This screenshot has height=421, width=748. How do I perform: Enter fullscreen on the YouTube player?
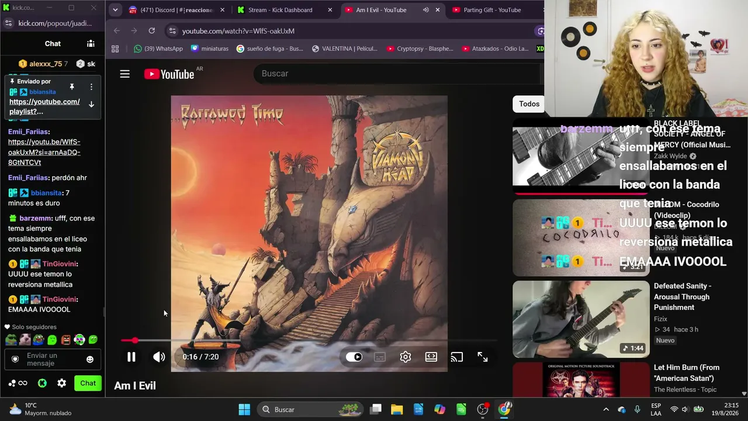point(483,357)
